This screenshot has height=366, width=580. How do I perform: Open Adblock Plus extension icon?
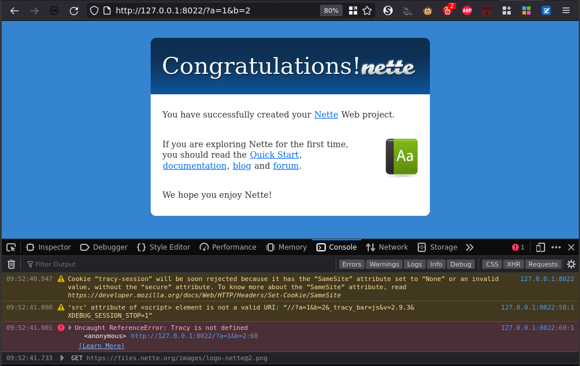tap(467, 10)
